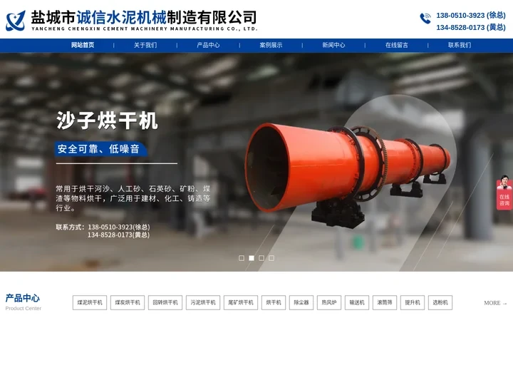Open 关于我们 menu item
The width and height of the screenshot is (513, 385).
click(x=145, y=45)
